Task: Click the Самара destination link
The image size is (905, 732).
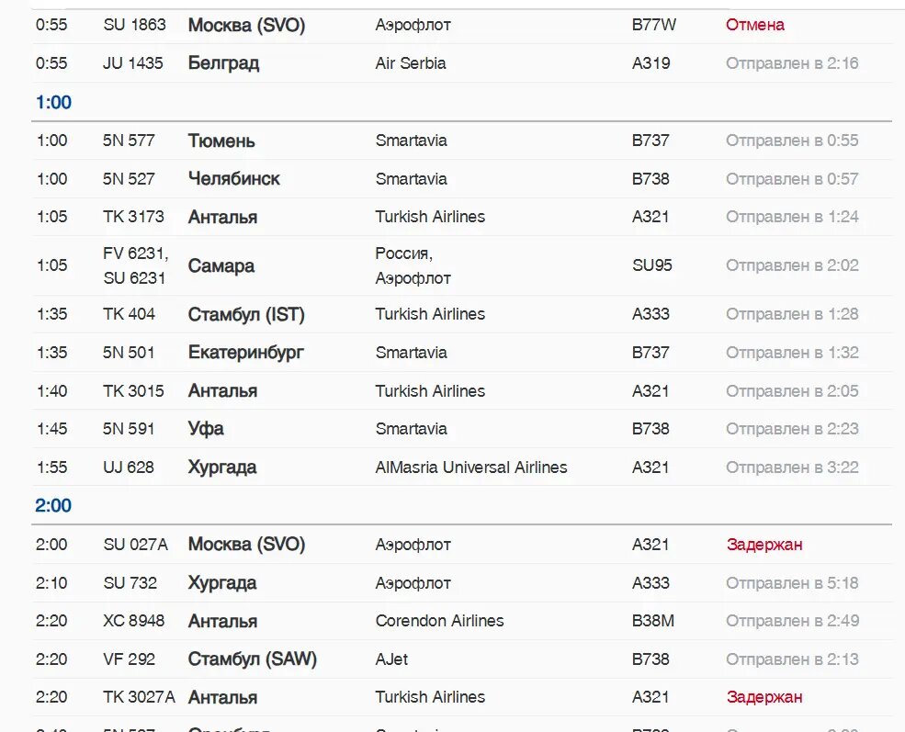Action: [221, 265]
